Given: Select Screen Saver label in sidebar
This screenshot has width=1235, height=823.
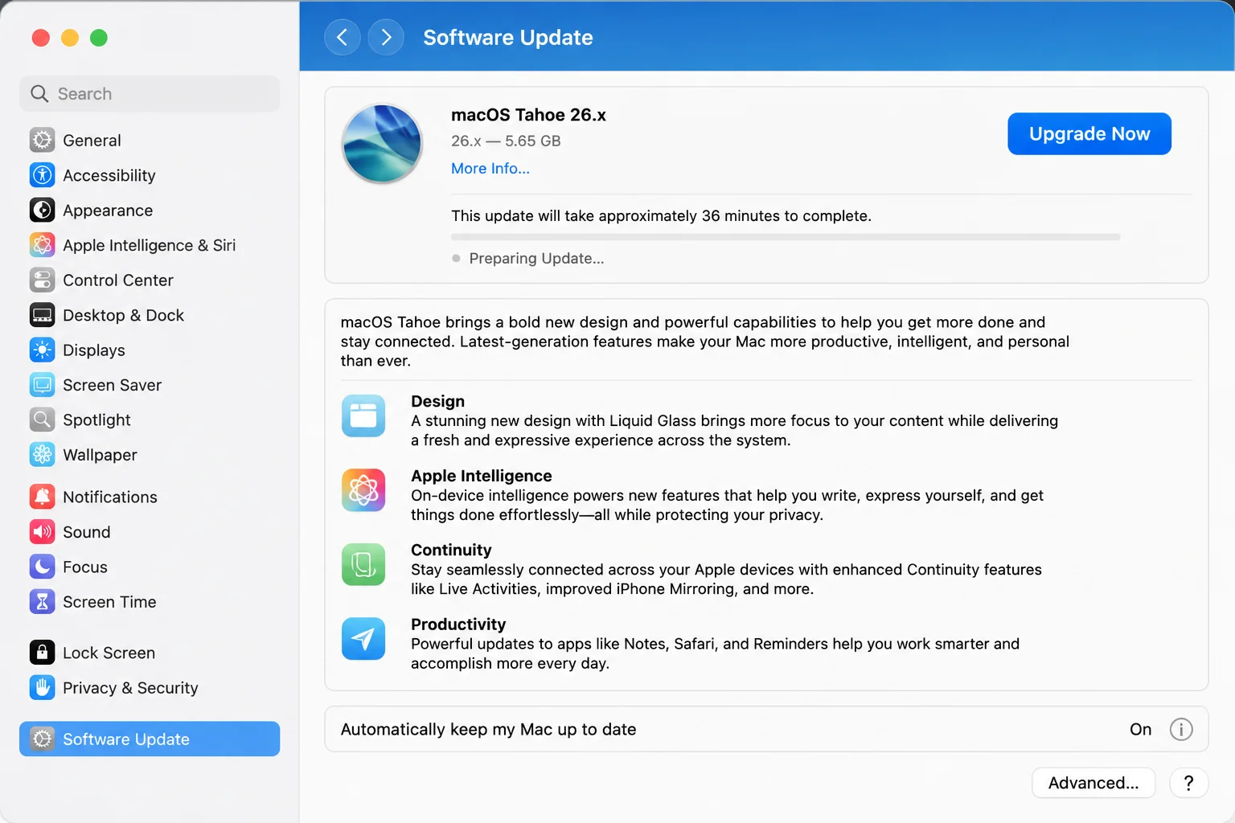Looking at the screenshot, I should [113, 385].
